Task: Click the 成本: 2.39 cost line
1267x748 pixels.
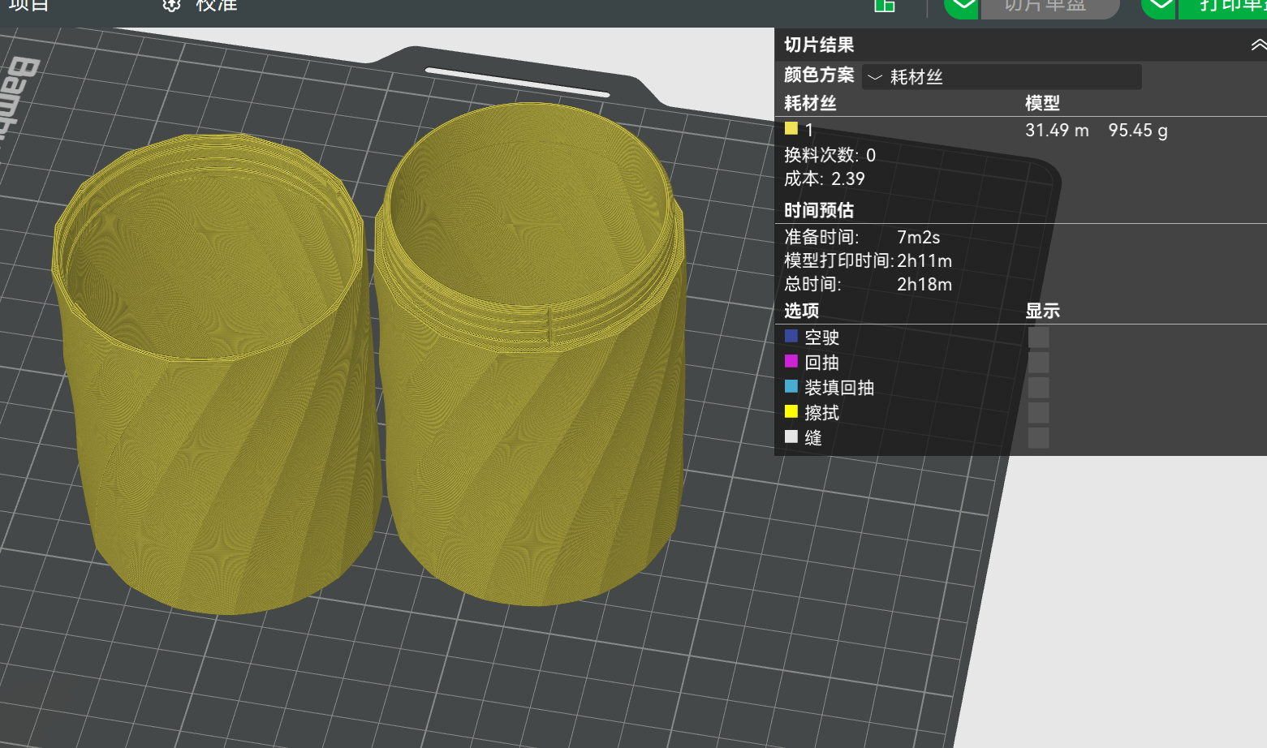Action: coord(825,178)
